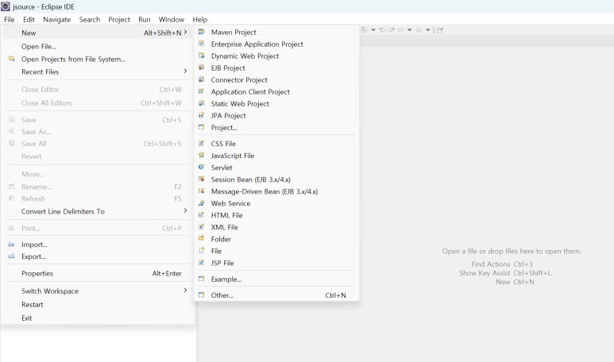
Task: Choose Open File... from File menu
Action: pos(98,47)
